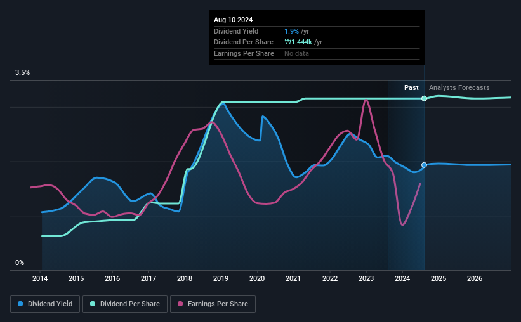This screenshot has width=521, height=322.
Task: Click the 2017 x-axis label
Action: click(x=148, y=278)
